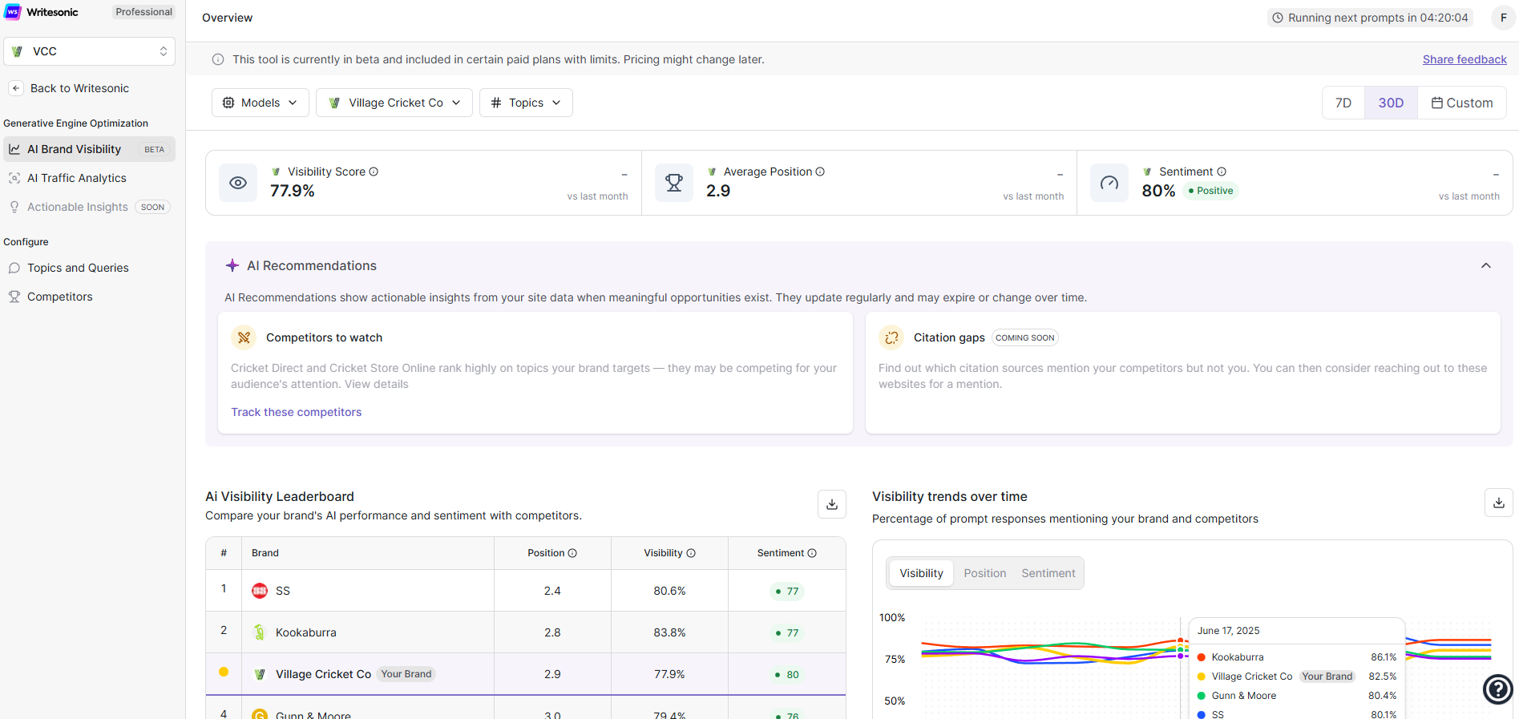The image size is (1519, 719).
Task: Download the Visibility trends chart
Action: pyautogui.click(x=1499, y=503)
